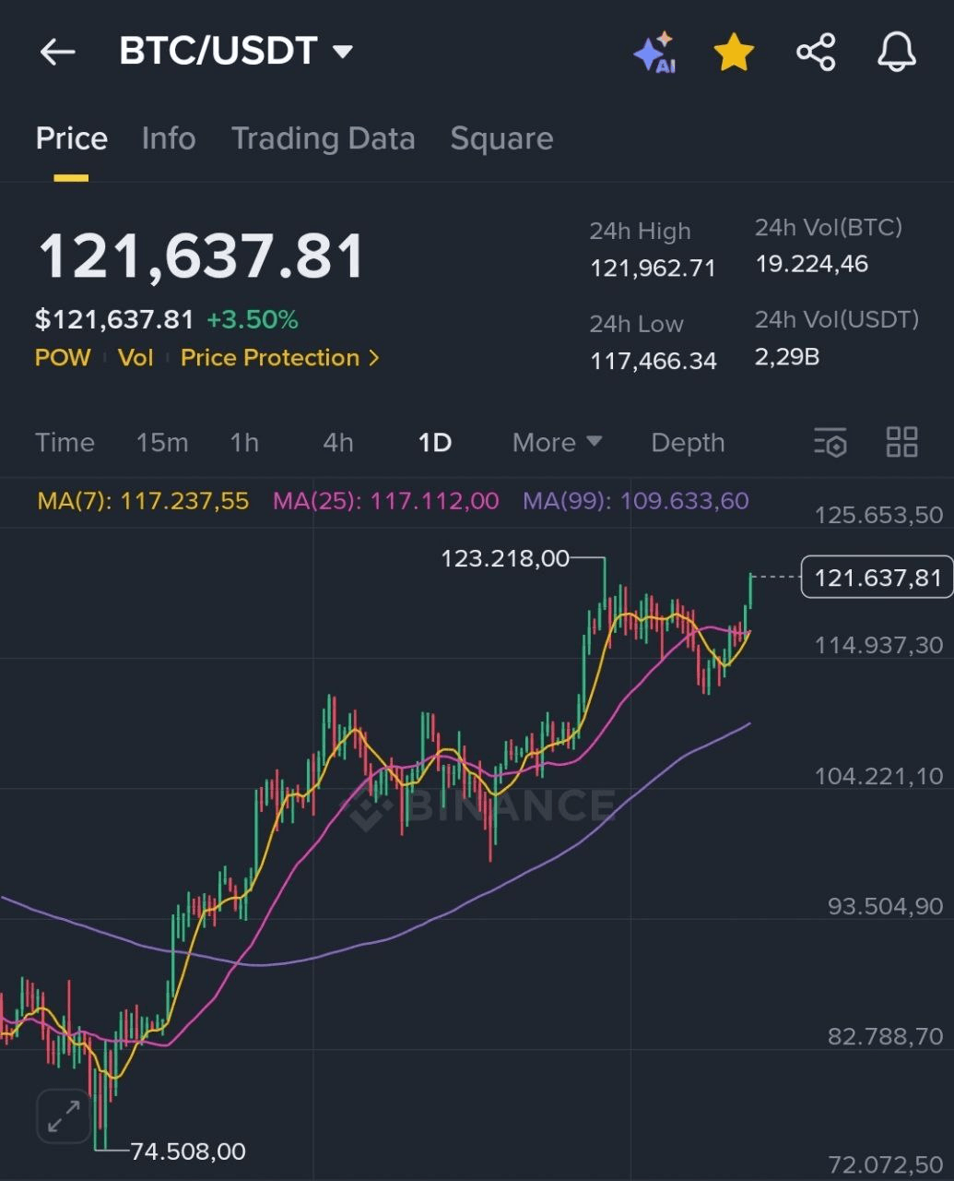Expand the More timeframes dropdown
The image size is (954, 1181).
(557, 443)
